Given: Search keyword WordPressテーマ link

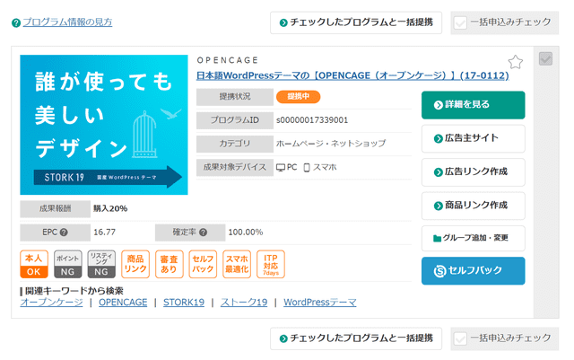Looking at the screenshot, I should tap(320, 303).
